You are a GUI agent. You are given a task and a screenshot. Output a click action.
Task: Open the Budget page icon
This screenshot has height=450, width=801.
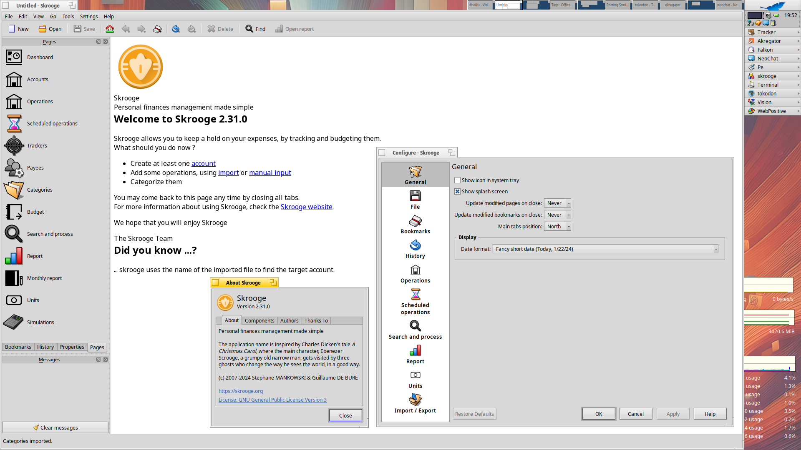pyautogui.click(x=14, y=212)
